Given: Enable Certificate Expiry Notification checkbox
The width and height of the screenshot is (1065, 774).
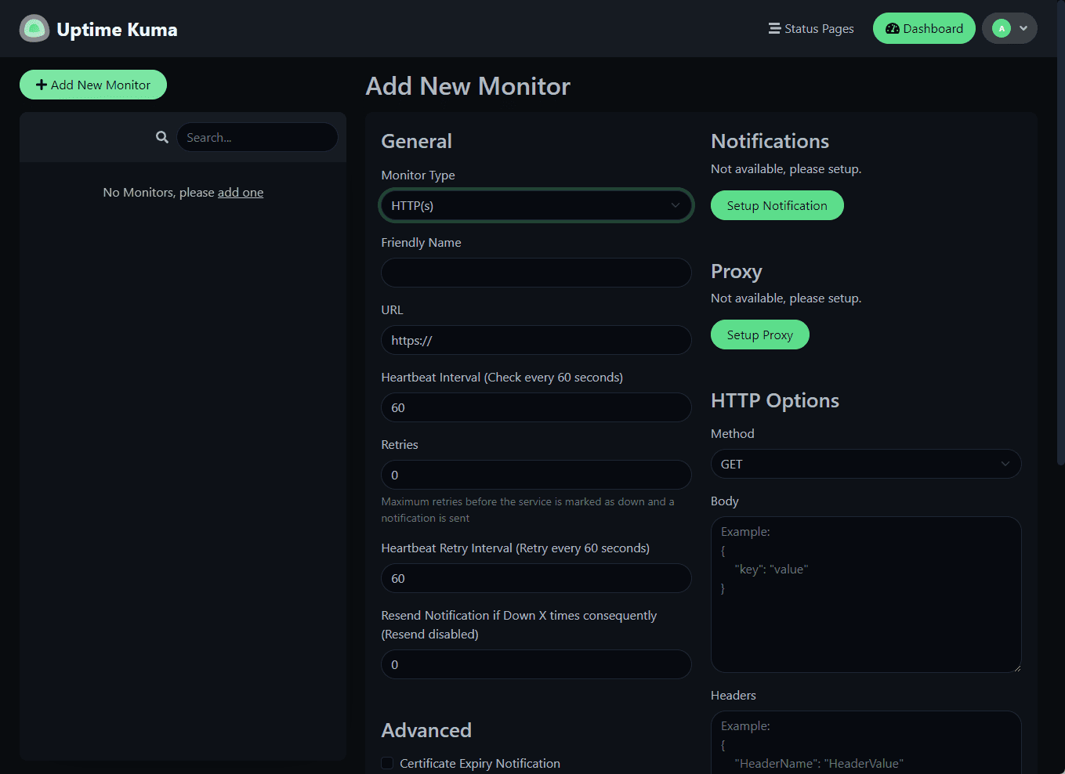Looking at the screenshot, I should click(x=387, y=763).
